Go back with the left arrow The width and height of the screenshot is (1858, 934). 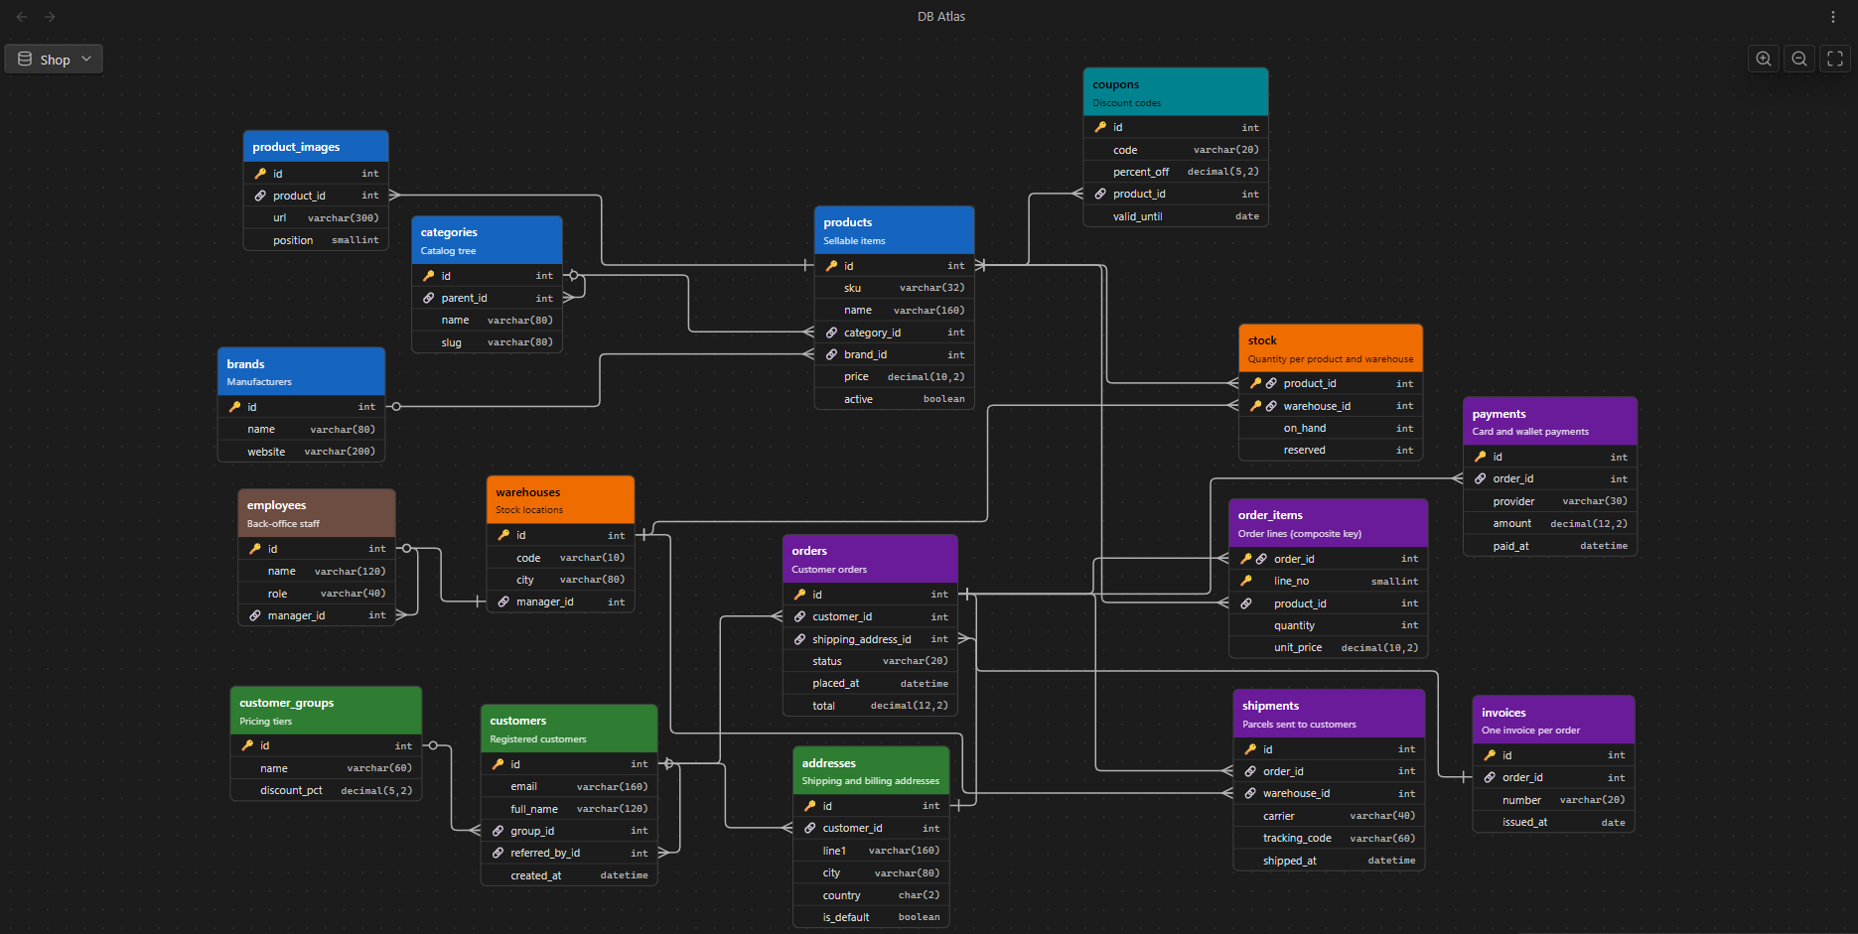point(22,17)
